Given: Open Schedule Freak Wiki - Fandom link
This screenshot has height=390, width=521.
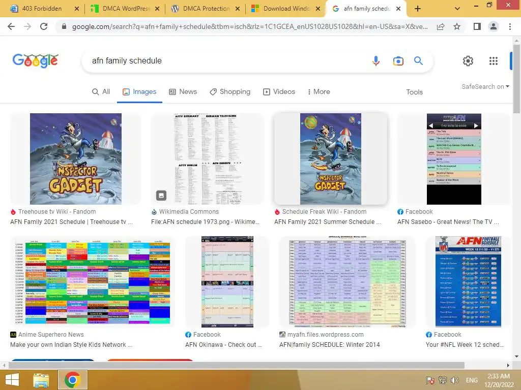Looking at the screenshot, I should [x=324, y=212].
